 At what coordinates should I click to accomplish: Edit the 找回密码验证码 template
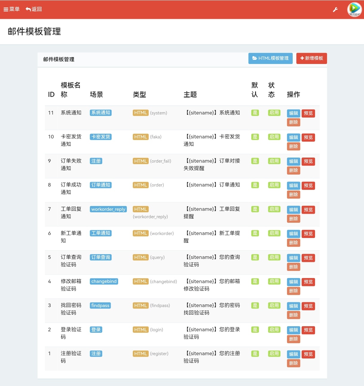(x=294, y=306)
